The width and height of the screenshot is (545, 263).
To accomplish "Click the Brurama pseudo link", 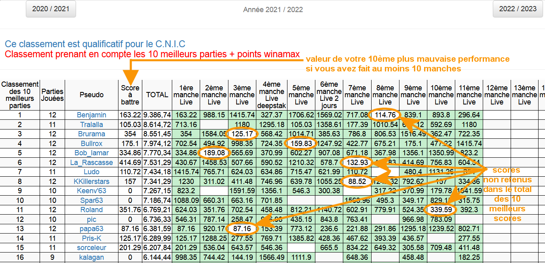I will pyautogui.click(x=91, y=134).
